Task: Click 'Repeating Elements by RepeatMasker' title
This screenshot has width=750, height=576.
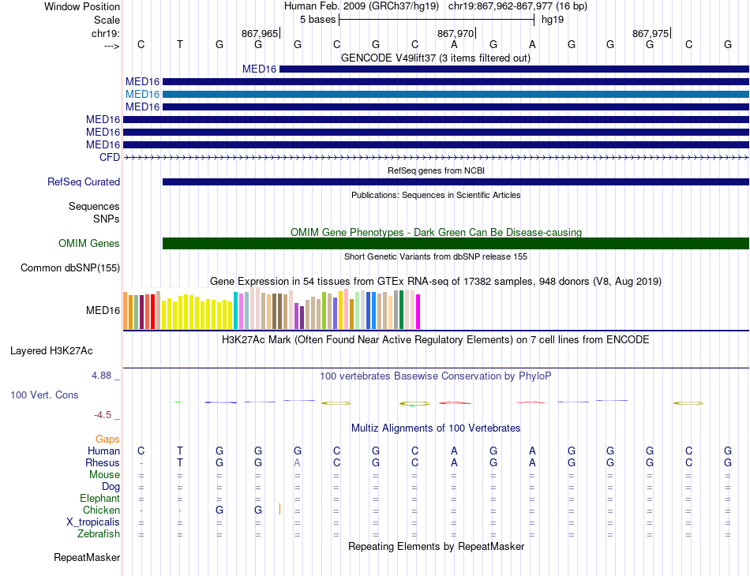Action: (437, 546)
